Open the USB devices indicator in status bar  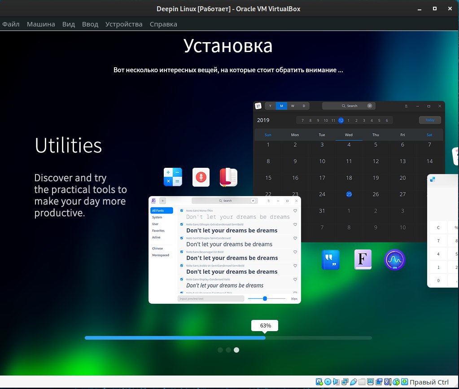pyautogui.click(x=353, y=382)
